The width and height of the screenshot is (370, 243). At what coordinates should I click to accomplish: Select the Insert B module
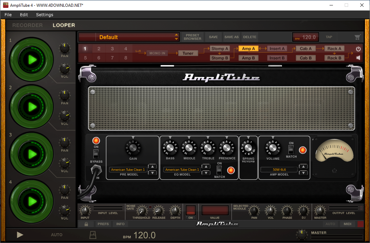[x=277, y=58]
